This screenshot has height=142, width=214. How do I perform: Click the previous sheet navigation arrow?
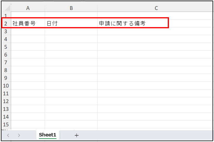pos(8,135)
